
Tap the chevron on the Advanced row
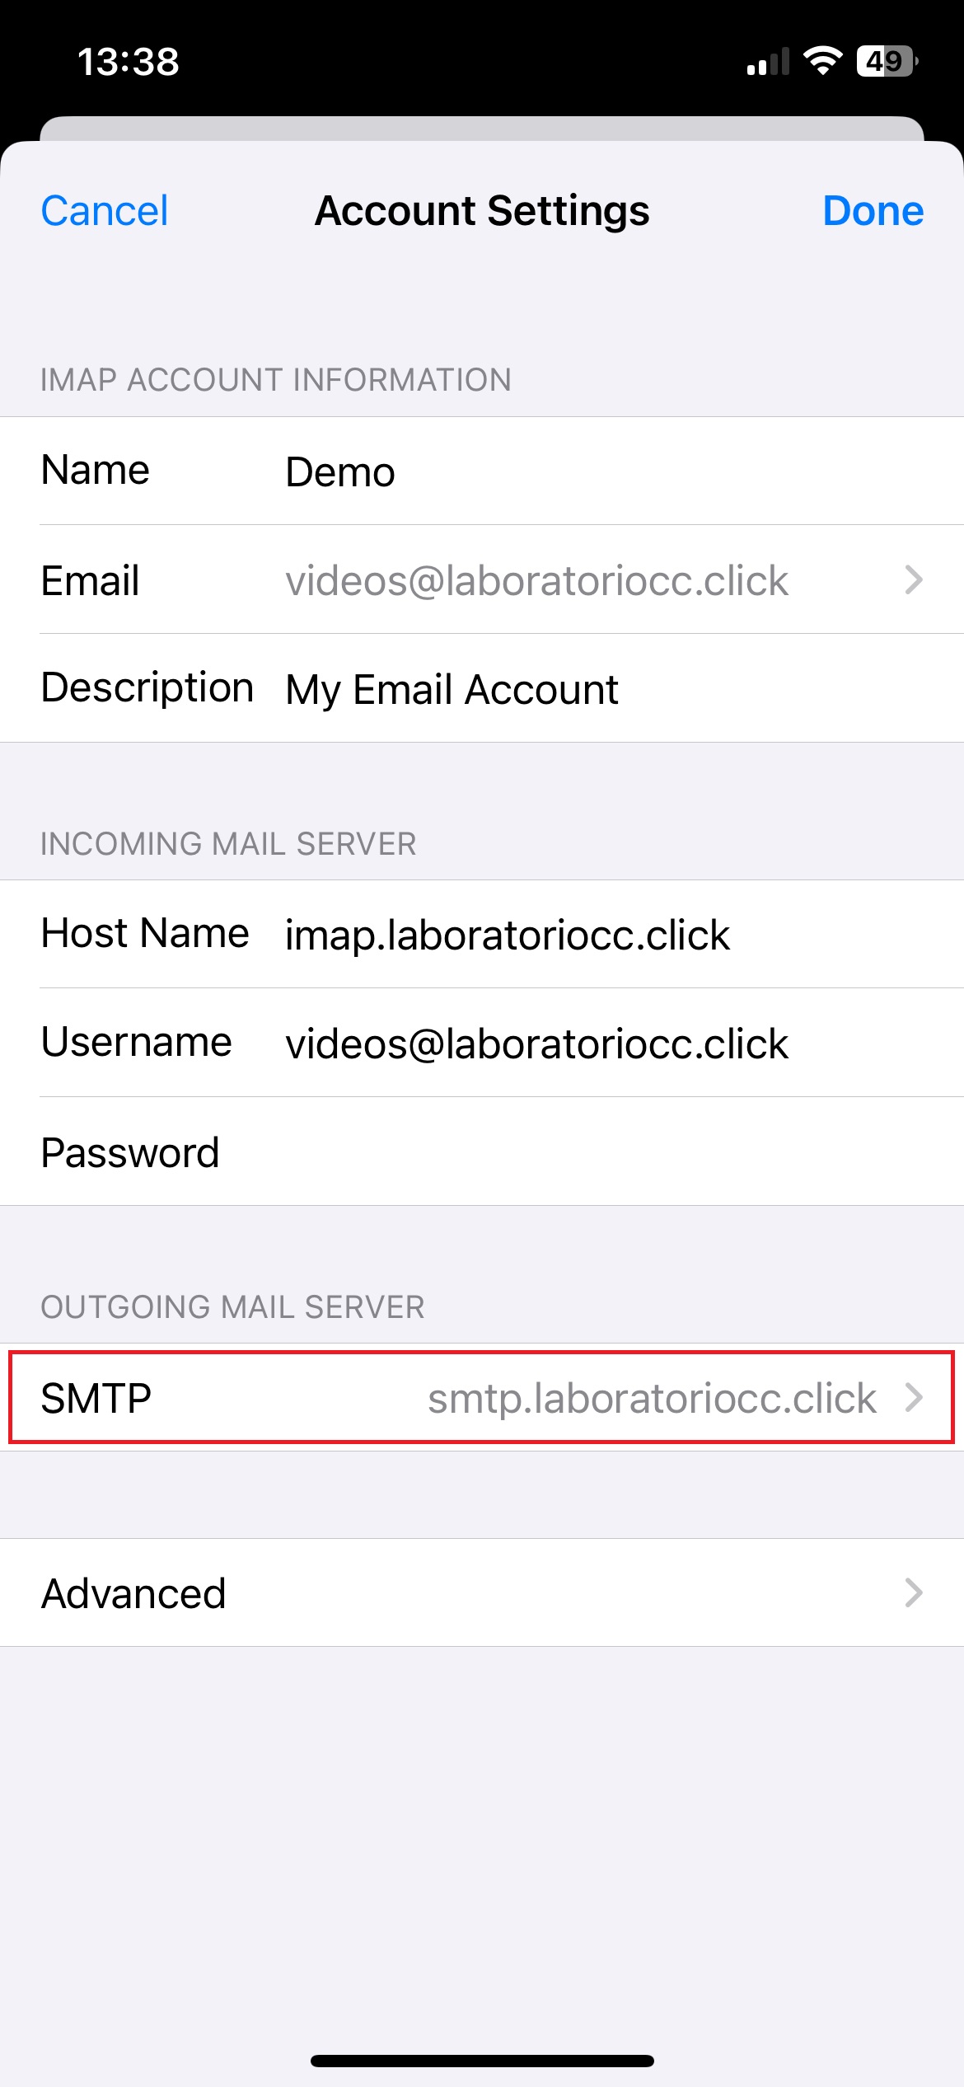913,1592
